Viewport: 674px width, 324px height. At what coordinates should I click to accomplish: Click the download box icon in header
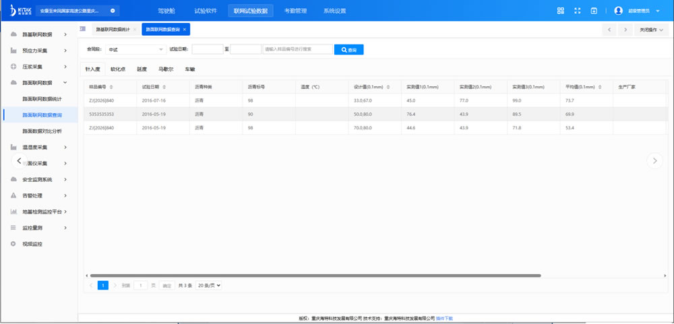pyautogui.click(x=594, y=11)
